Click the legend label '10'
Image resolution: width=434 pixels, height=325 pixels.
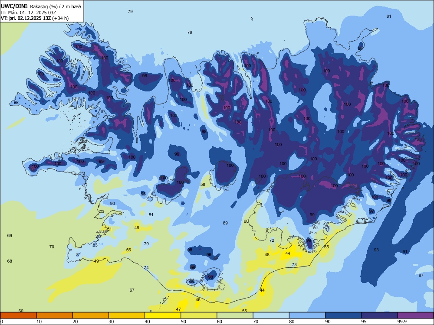(39, 322)
